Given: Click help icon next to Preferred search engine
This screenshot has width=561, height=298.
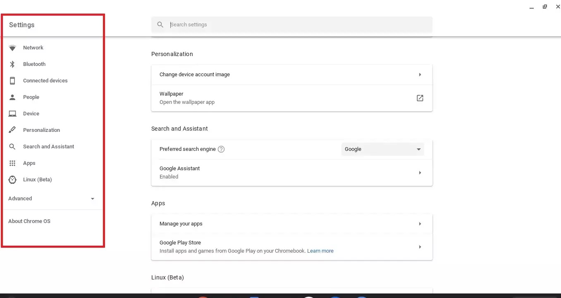Looking at the screenshot, I should pos(221,149).
